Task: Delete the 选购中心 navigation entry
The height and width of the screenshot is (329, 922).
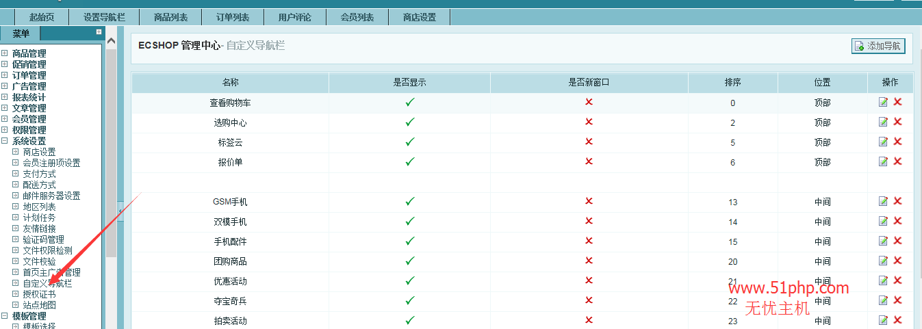Action: tap(897, 122)
